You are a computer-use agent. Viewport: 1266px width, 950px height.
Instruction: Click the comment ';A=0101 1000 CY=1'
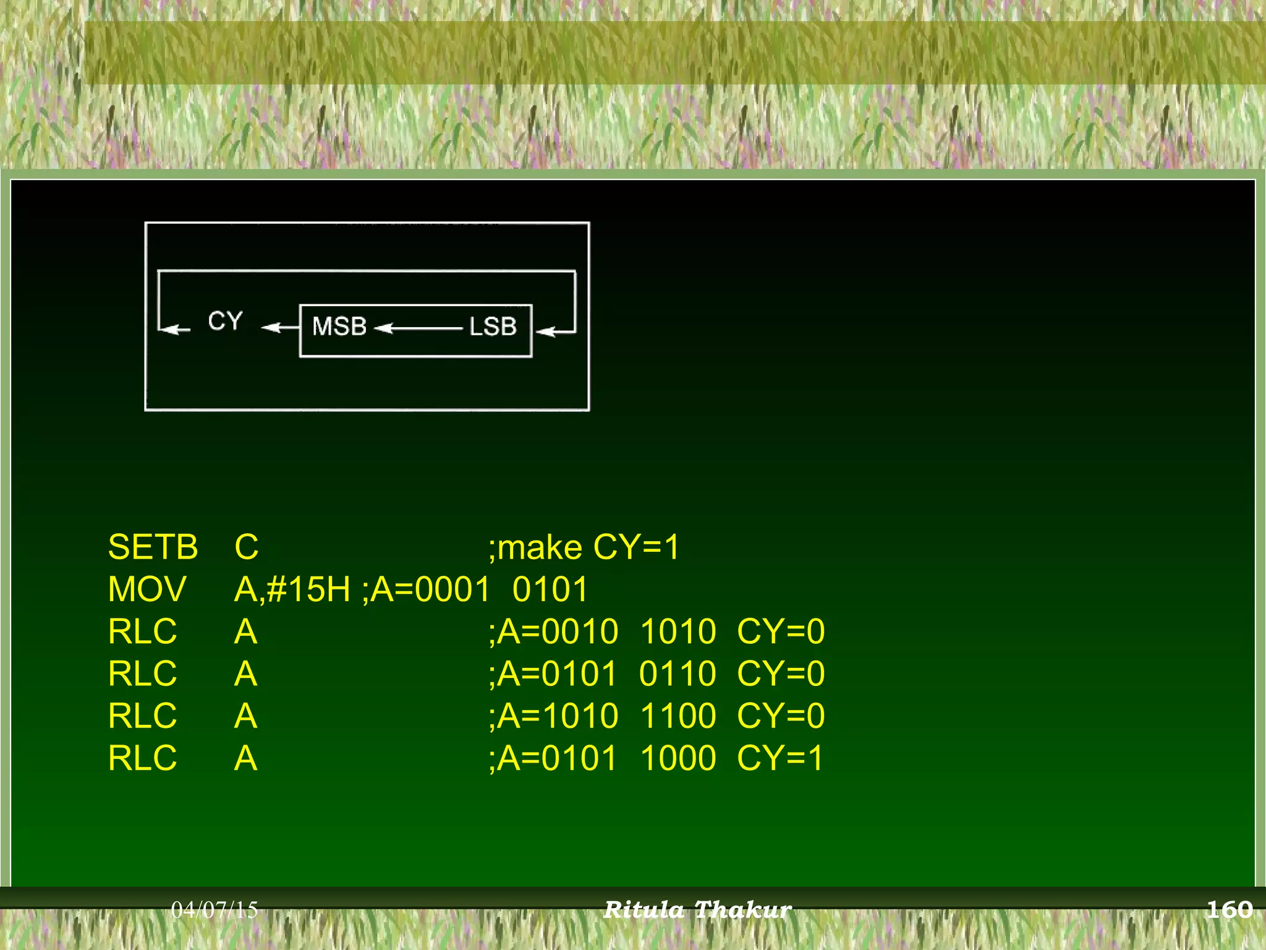pos(656,758)
